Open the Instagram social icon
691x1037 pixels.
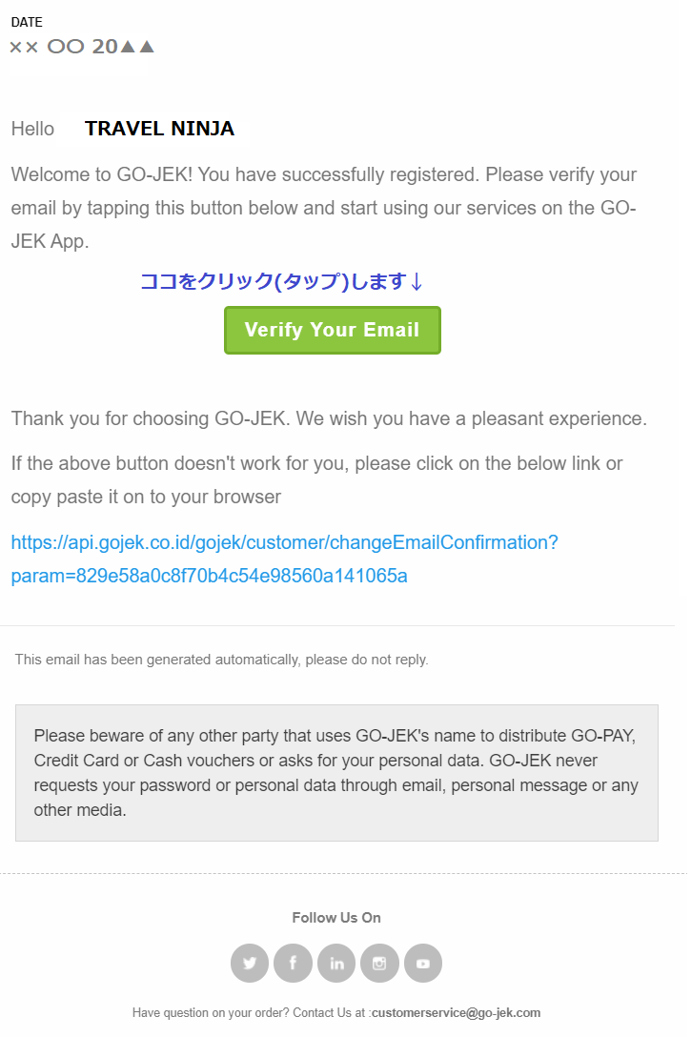pyautogui.click(x=379, y=963)
